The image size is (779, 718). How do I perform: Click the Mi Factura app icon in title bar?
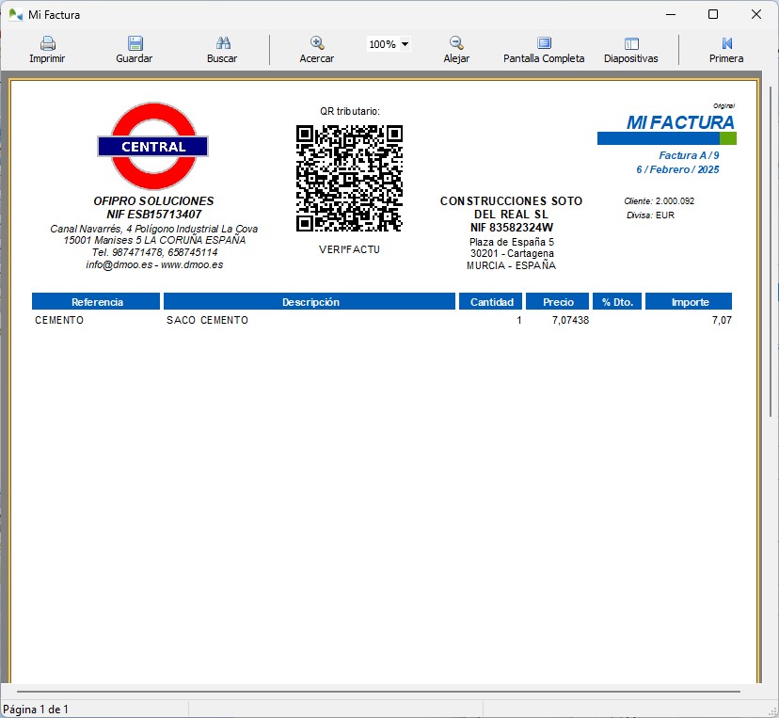[x=15, y=14]
